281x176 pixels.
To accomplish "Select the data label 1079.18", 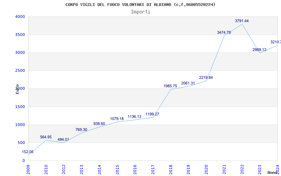I will coord(117,119).
